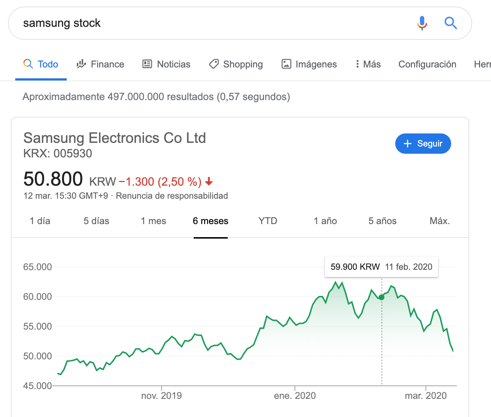Click the Todo tab with magnifier icon
The image size is (491, 417).
41,64
